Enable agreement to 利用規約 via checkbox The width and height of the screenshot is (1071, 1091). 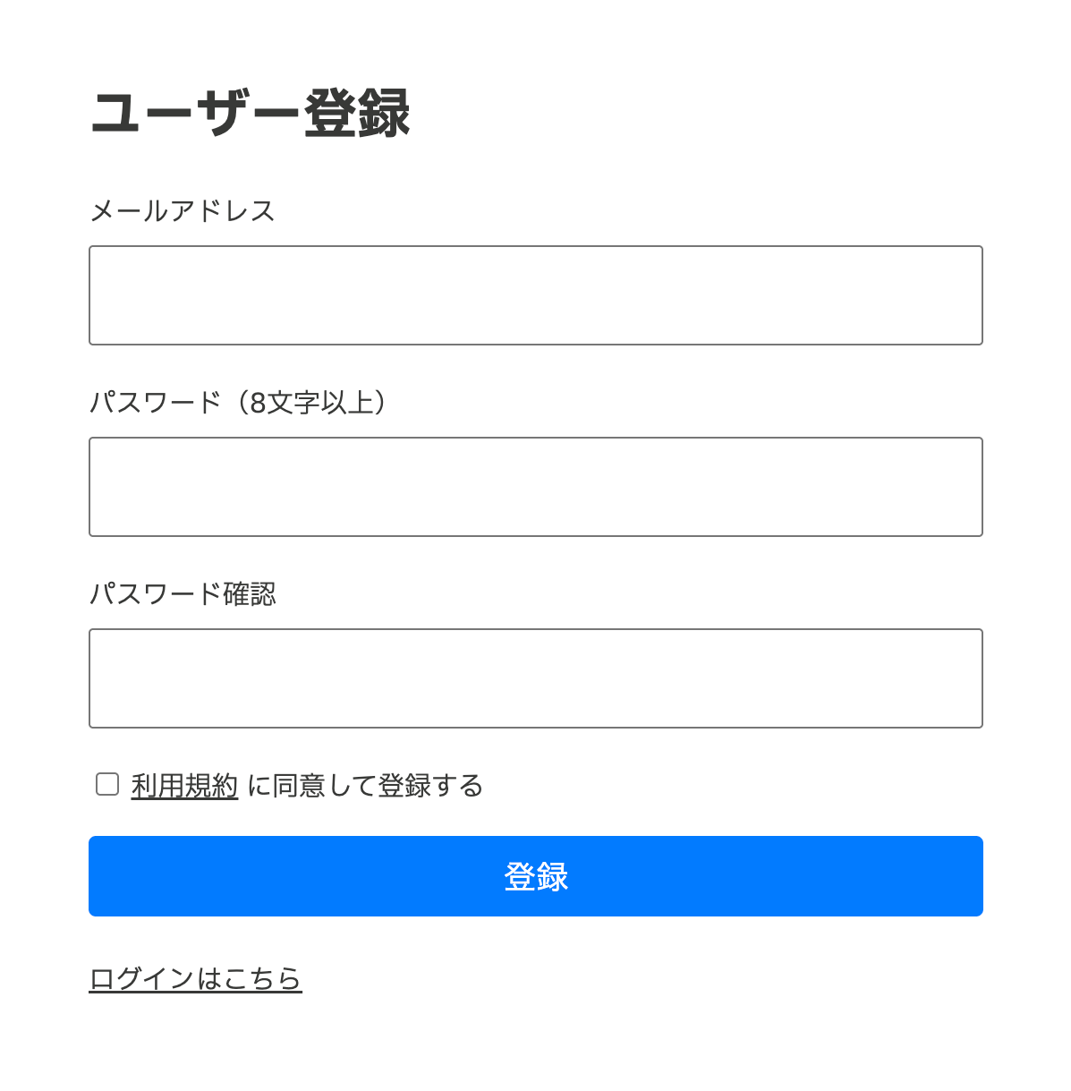pyautogui.click(x=107, y=785)
